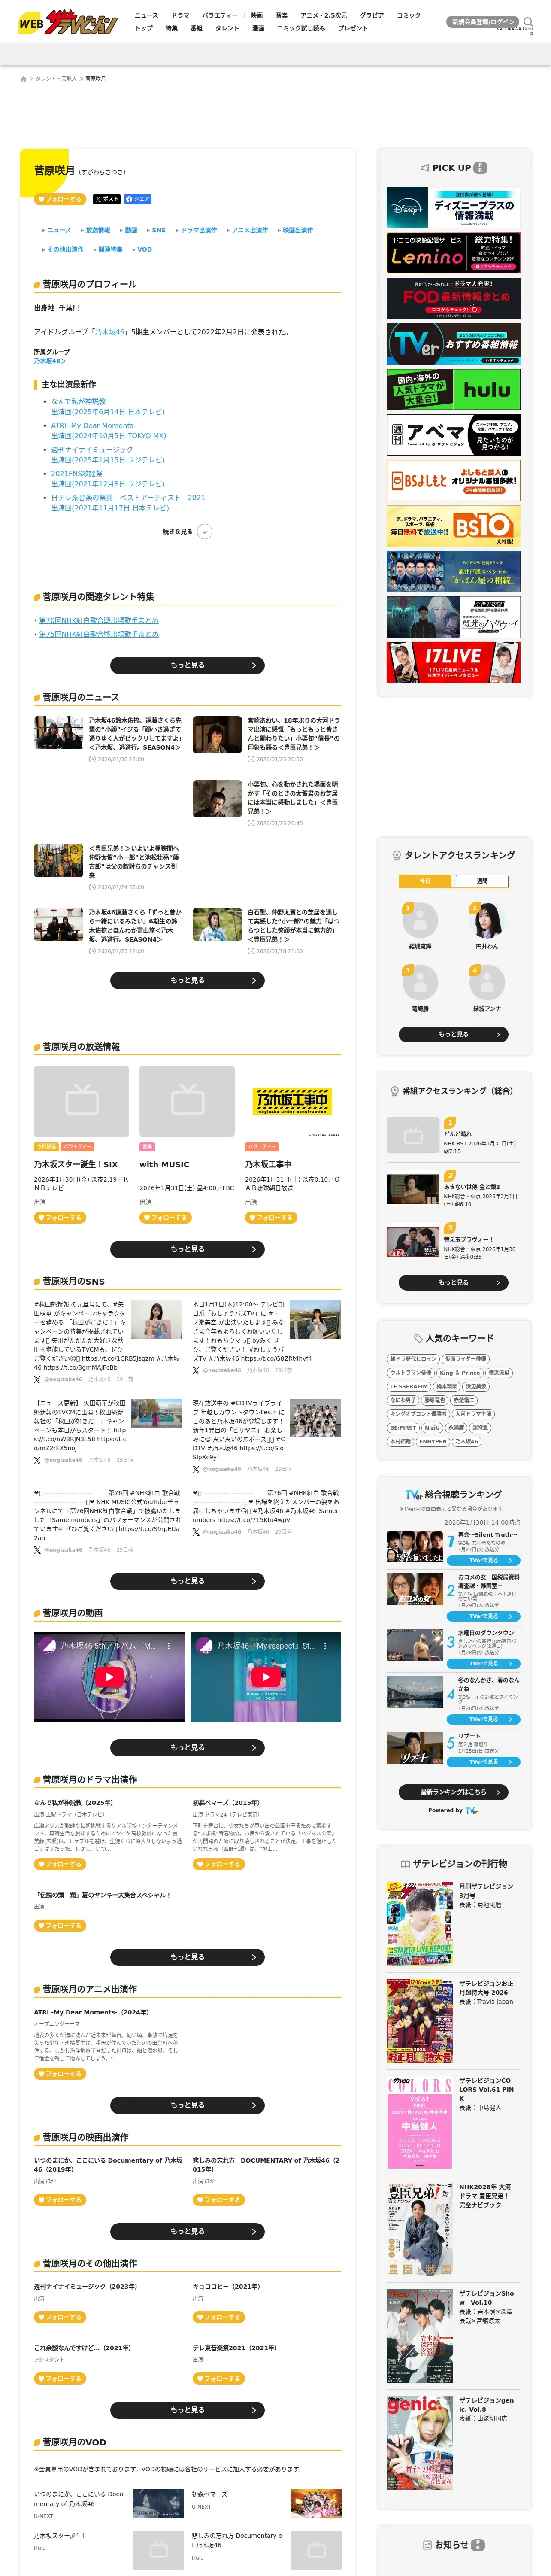Click the X icon under the #CDTVライブライブ post
551x2576 pixels.
(196, 1469)
